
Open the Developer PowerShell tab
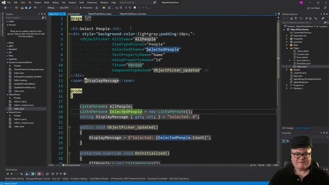(x=157, y=179)
